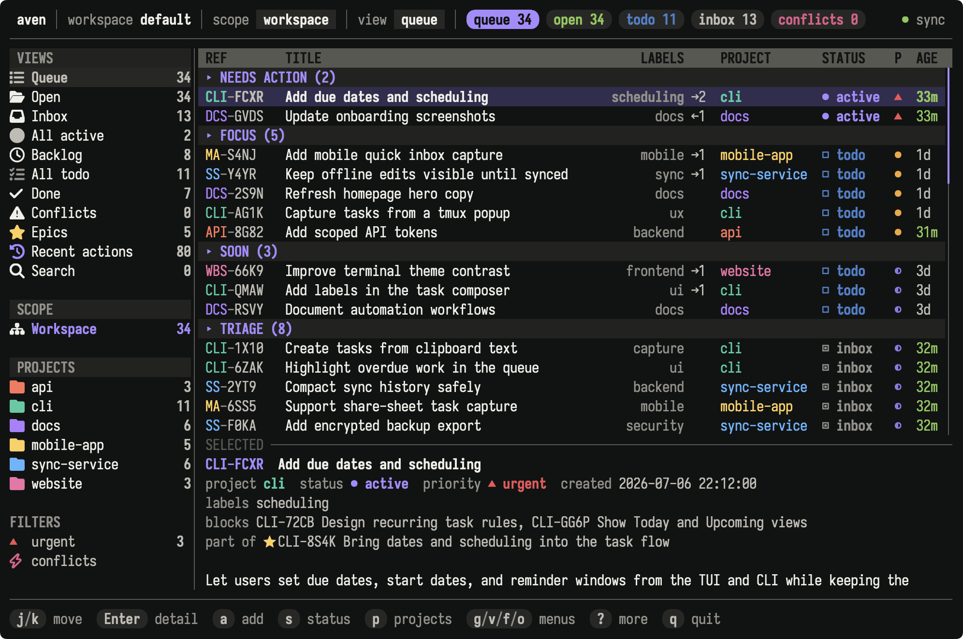Select the row Compact sync history safely

coord(571,387)
